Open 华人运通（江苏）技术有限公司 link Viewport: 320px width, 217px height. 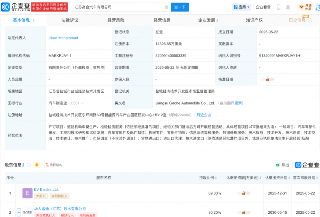tap(60, 209)
